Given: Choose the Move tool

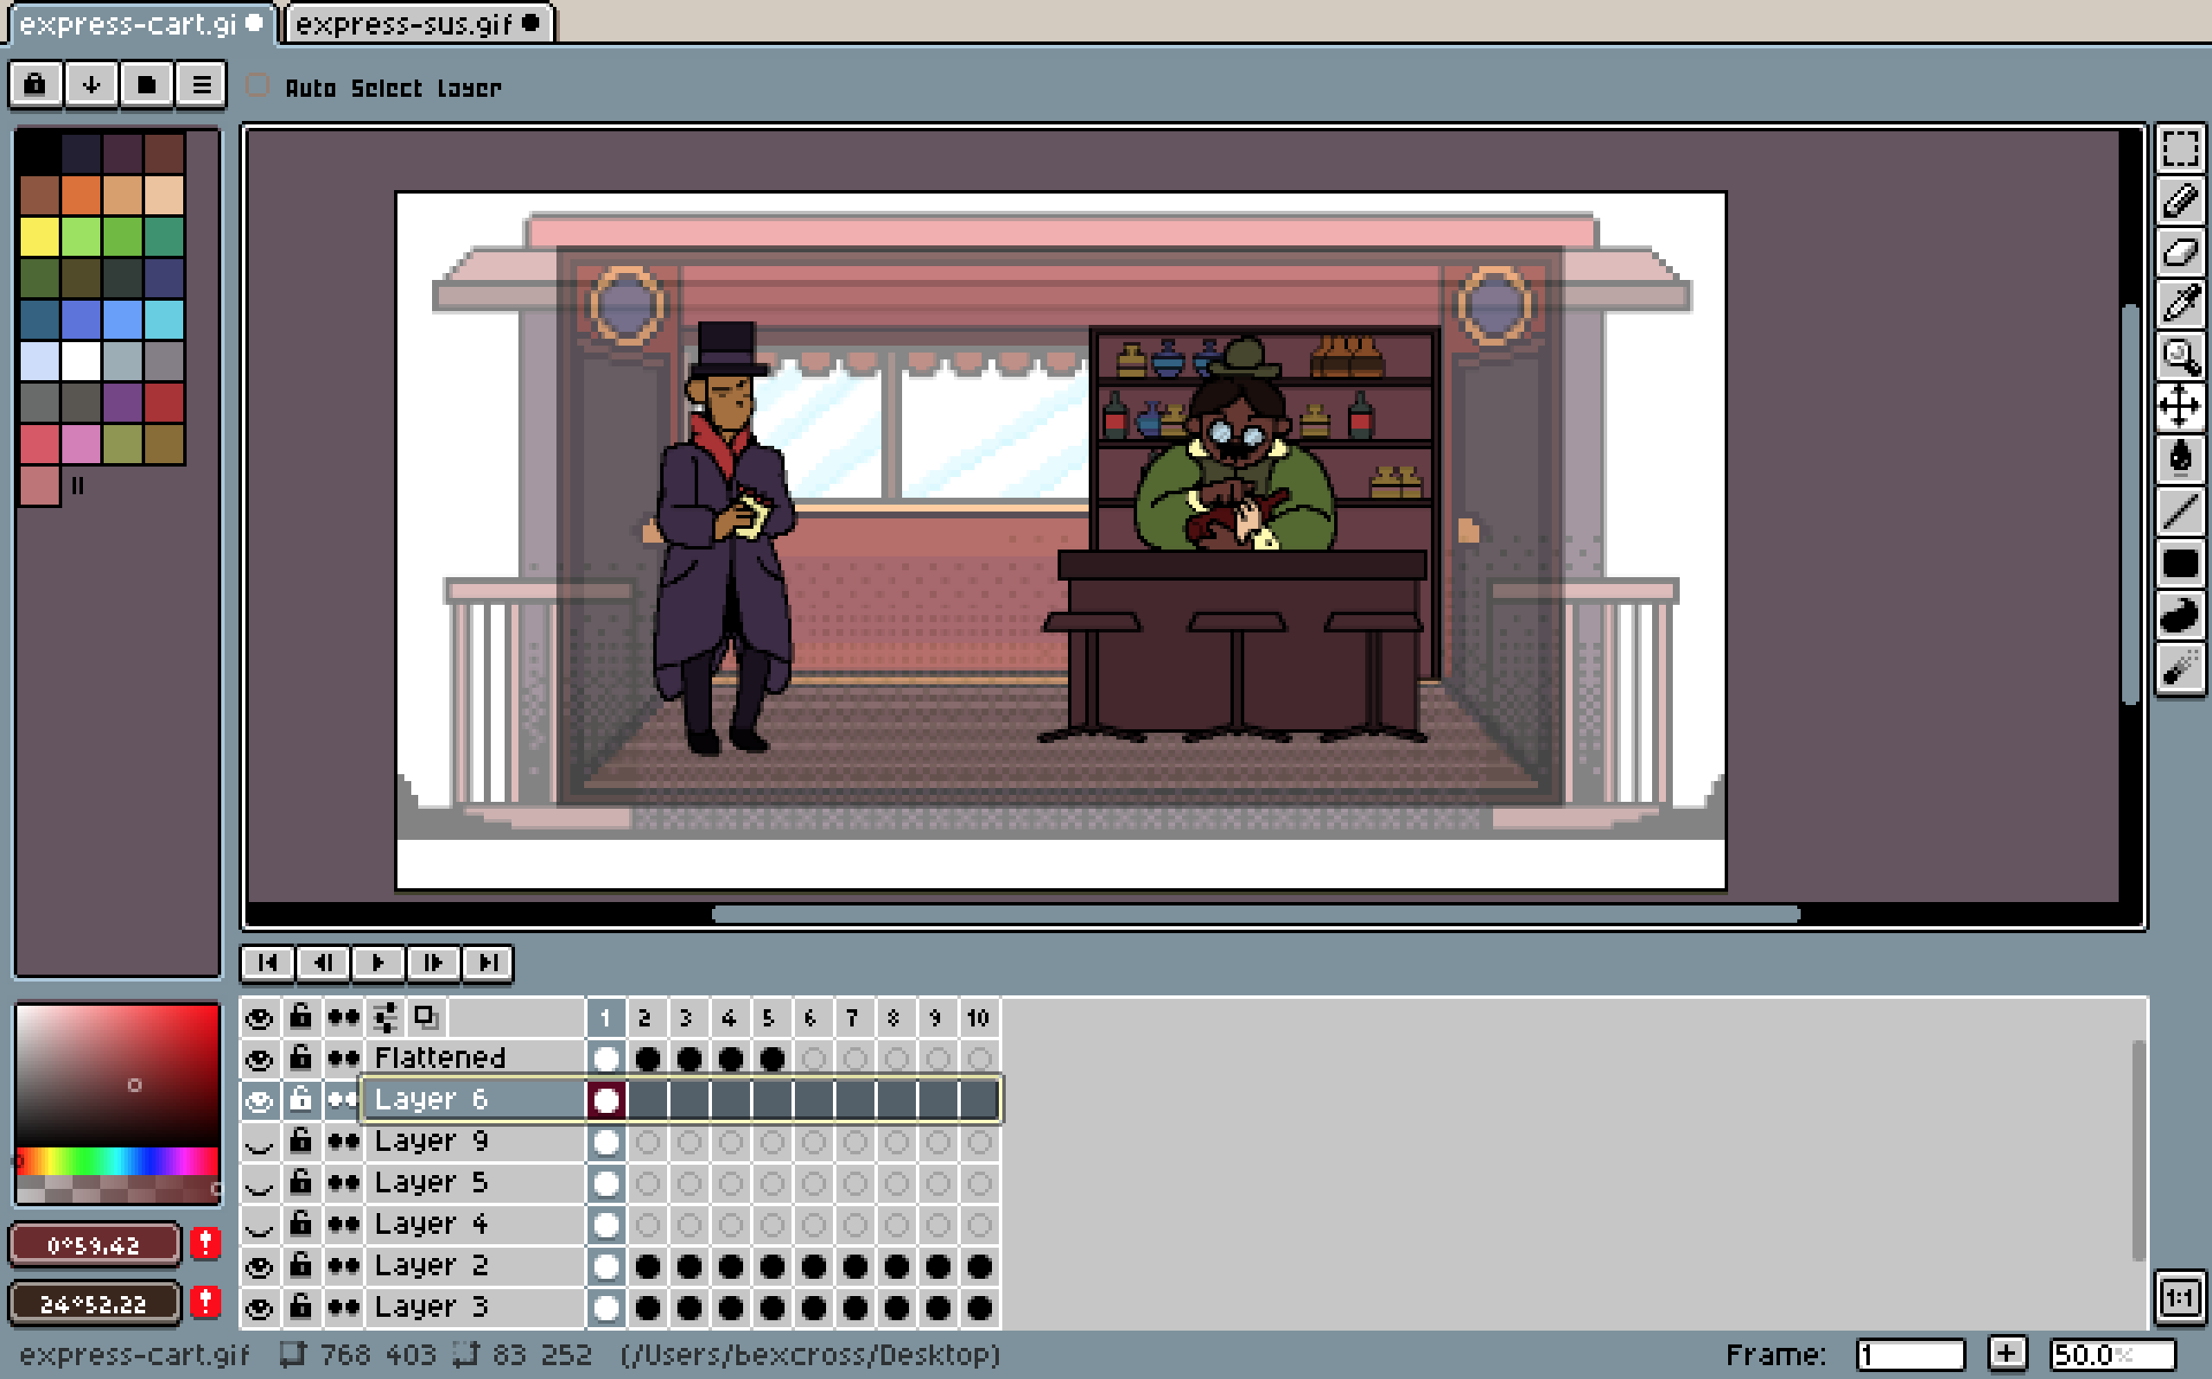Looking at the screenshot, I should click(2180, 407).
